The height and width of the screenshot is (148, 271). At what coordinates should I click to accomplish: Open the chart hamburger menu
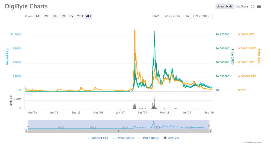(x=259, y=7)
